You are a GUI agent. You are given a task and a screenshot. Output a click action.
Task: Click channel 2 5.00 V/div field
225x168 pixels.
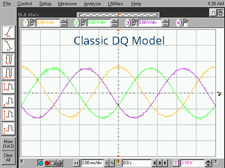pyautogui.click(x=99, y=23)
